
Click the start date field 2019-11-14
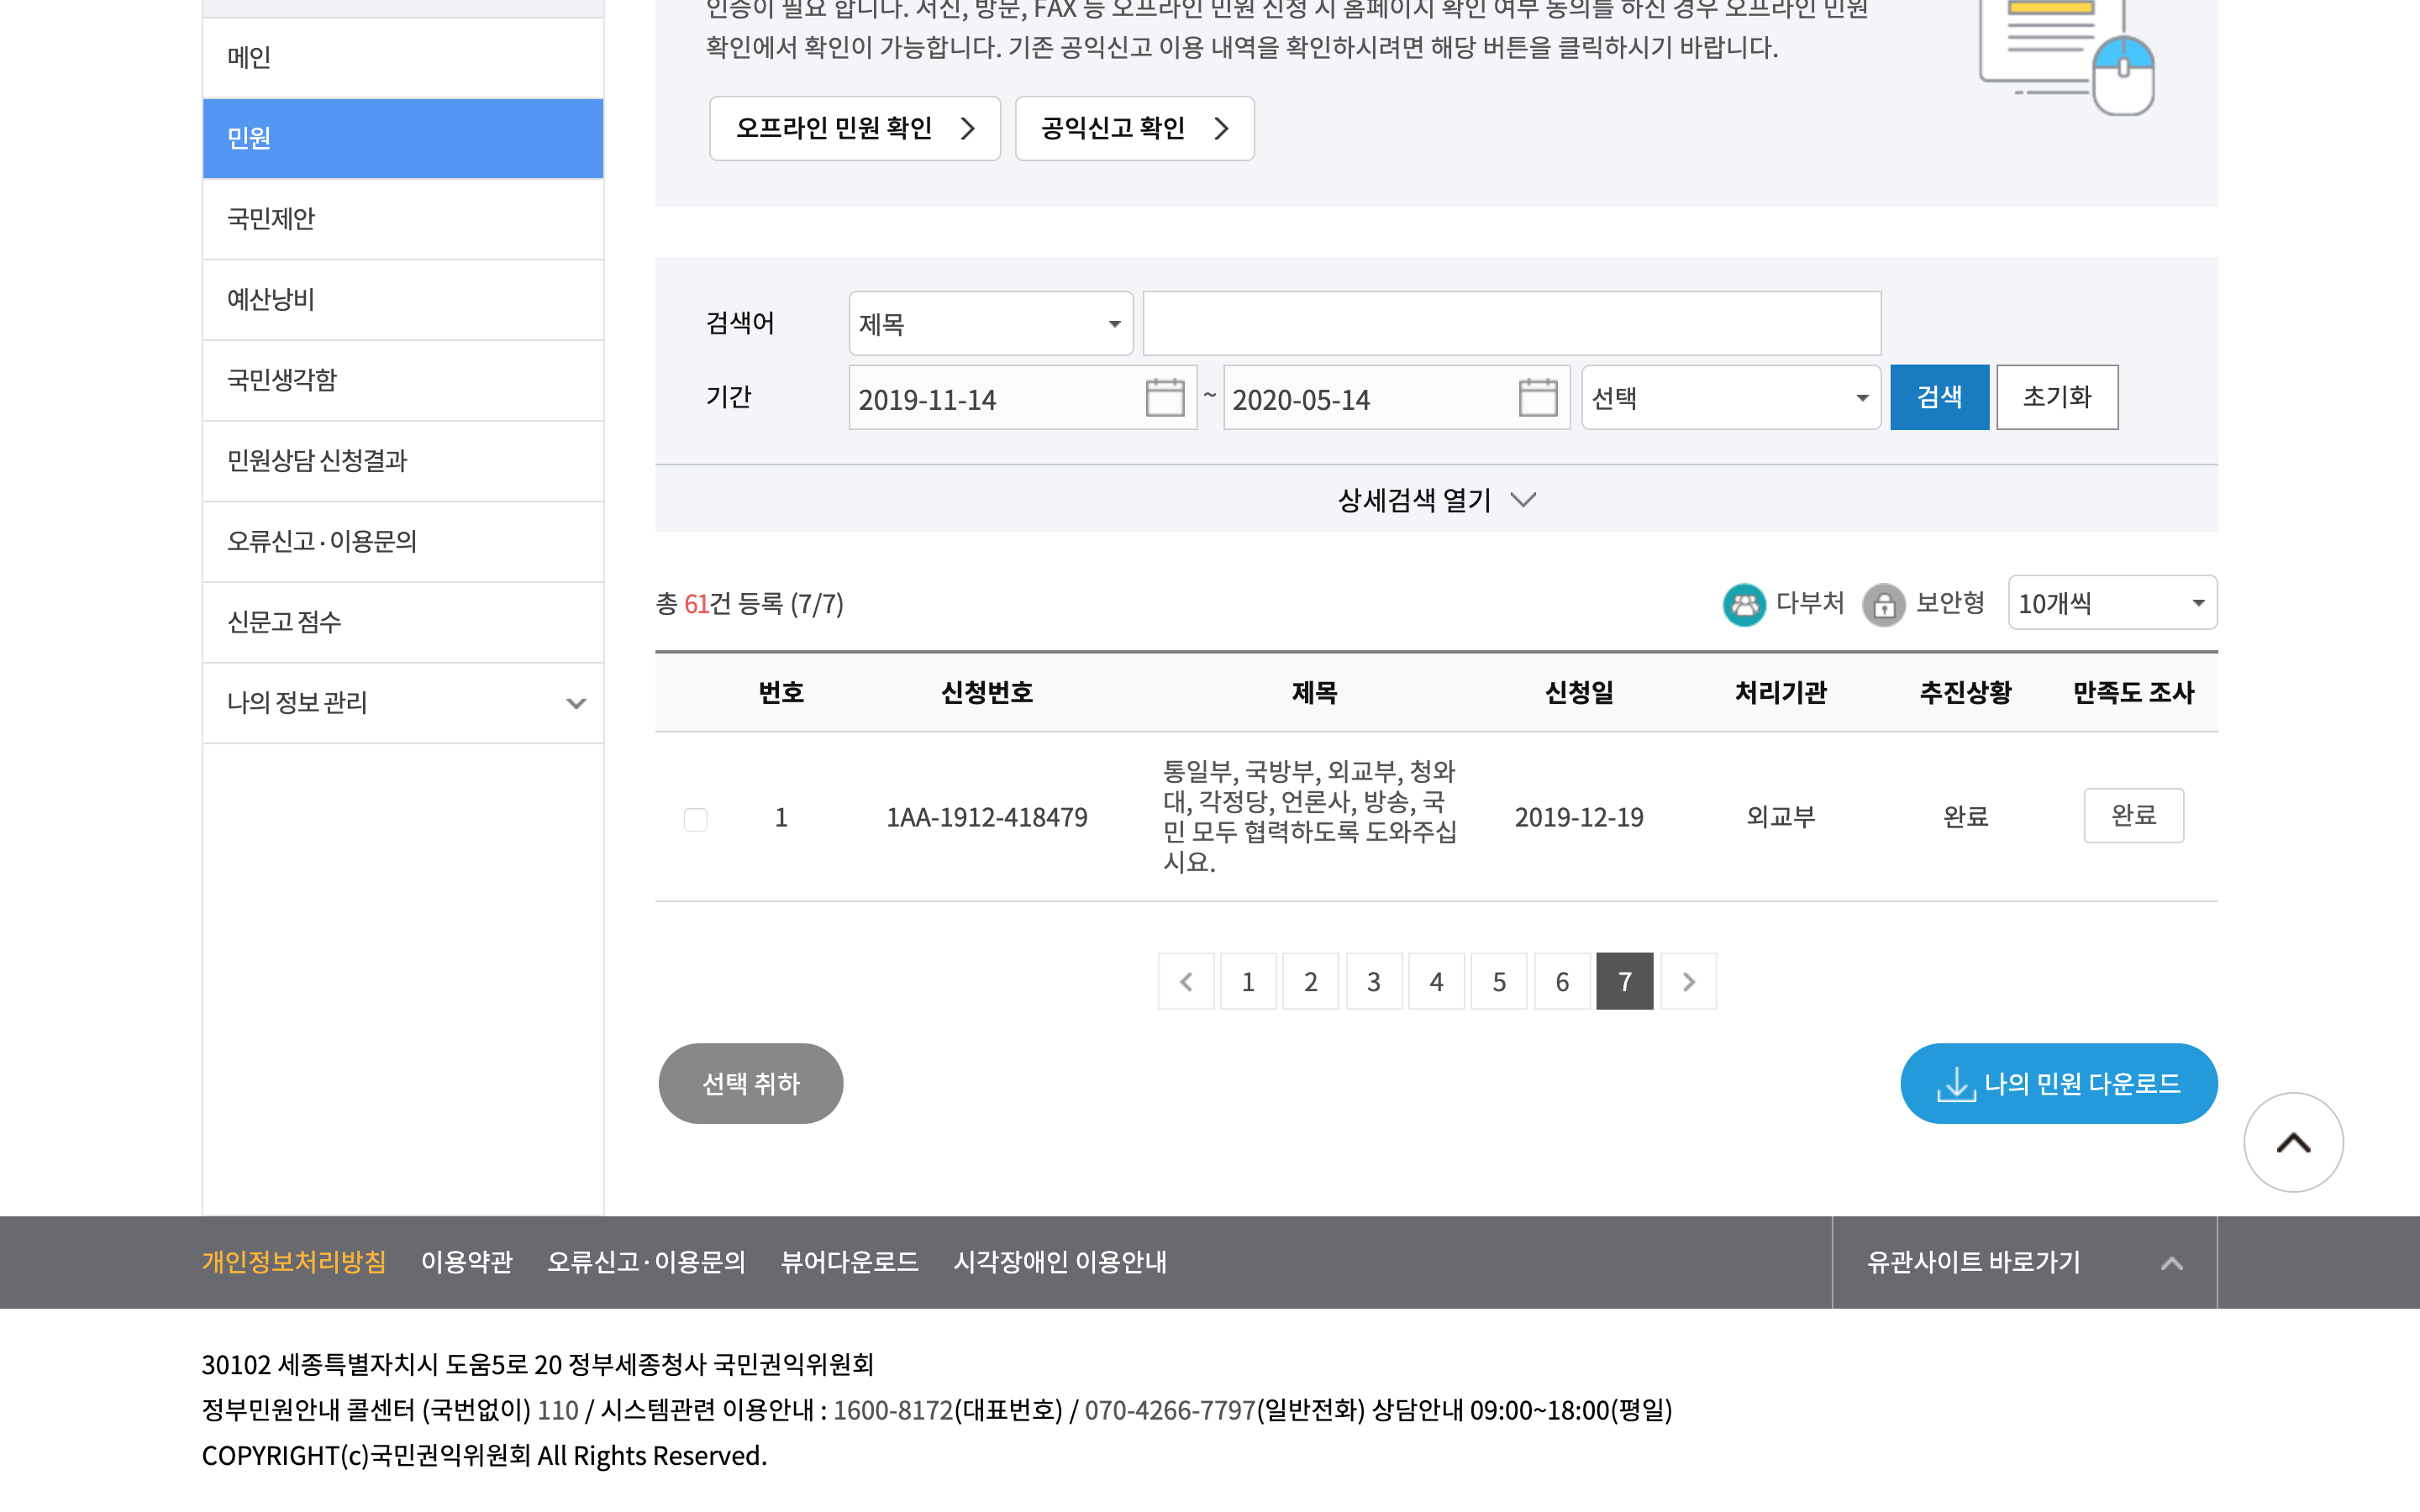[x=1023, y=397]
